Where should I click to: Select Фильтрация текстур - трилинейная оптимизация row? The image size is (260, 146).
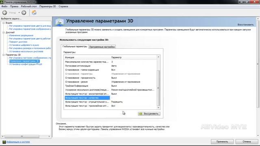(x=110, y=106)
